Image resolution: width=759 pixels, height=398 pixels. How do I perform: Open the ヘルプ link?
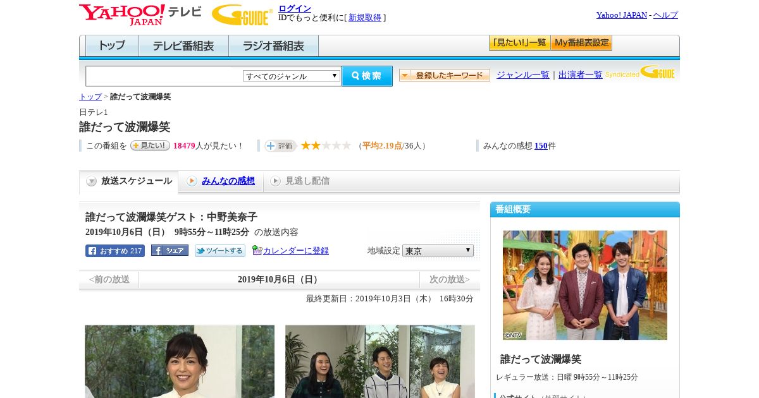click(x=665, y=15)
